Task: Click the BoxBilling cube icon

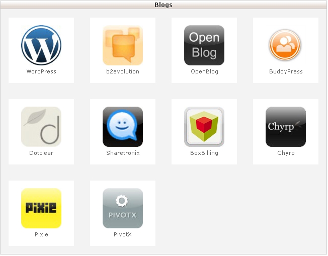Action: pyautogui.click(x=204, y=127)
